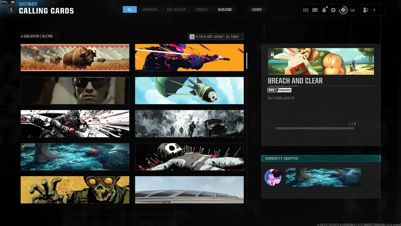Click the Customize breadcrumb label
The width and height of the screenshot is (401, 226).
[28, 4]
